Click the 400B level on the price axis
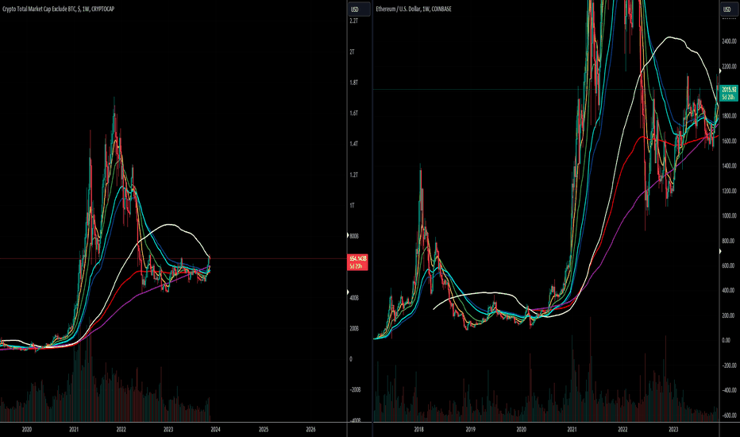Image resolution: width=740 pixels, height=437 pixels. pyautogui.click(x=354, y=298)
